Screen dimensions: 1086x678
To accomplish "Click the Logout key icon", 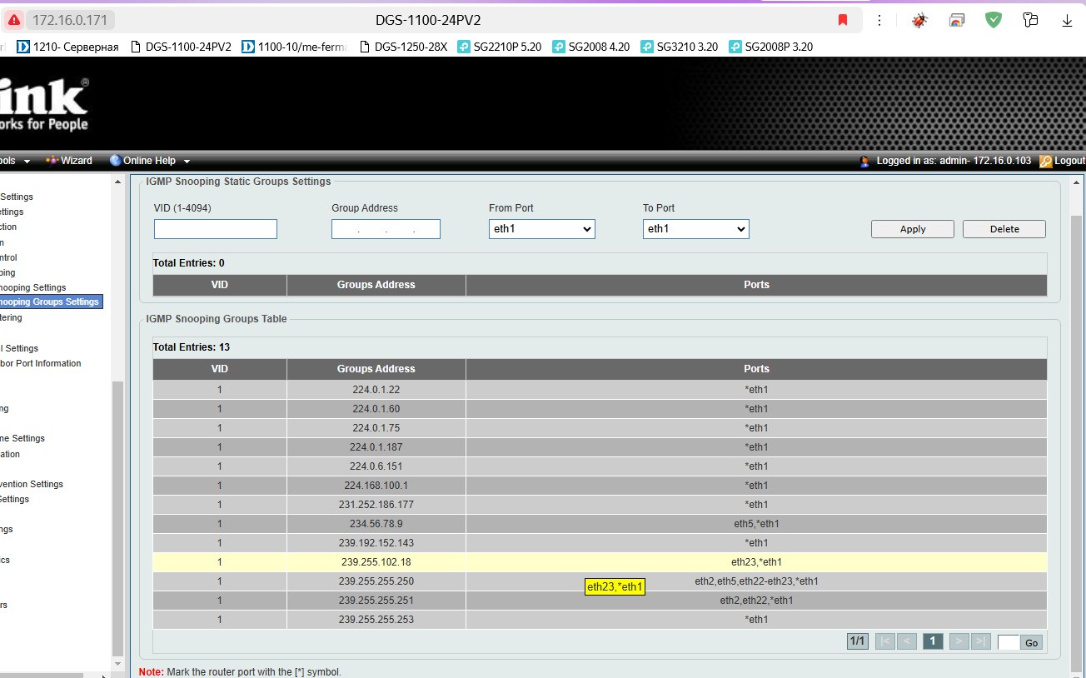I will [x=1045, y=161].
